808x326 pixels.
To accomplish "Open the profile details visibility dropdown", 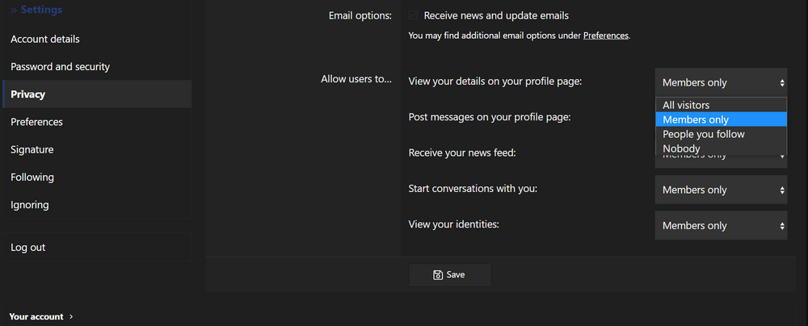I will click(721, 82).
